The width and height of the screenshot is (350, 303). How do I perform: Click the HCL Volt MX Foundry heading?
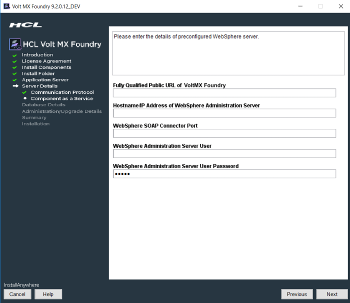pos(62,44)
